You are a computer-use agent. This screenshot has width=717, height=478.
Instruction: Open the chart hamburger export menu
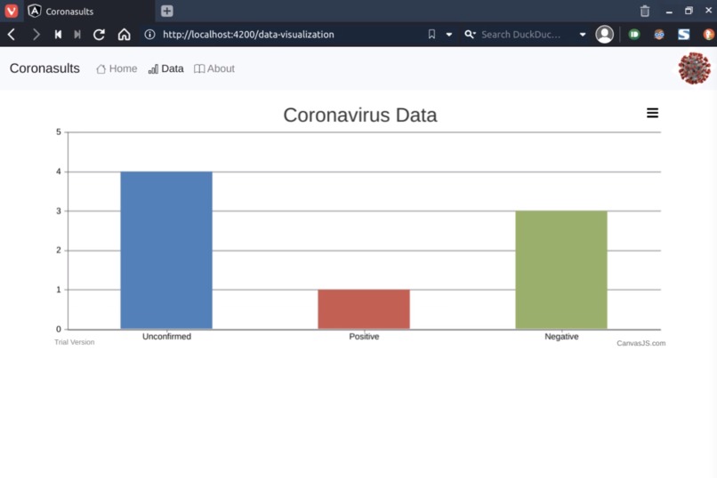(x=653, y=113)
